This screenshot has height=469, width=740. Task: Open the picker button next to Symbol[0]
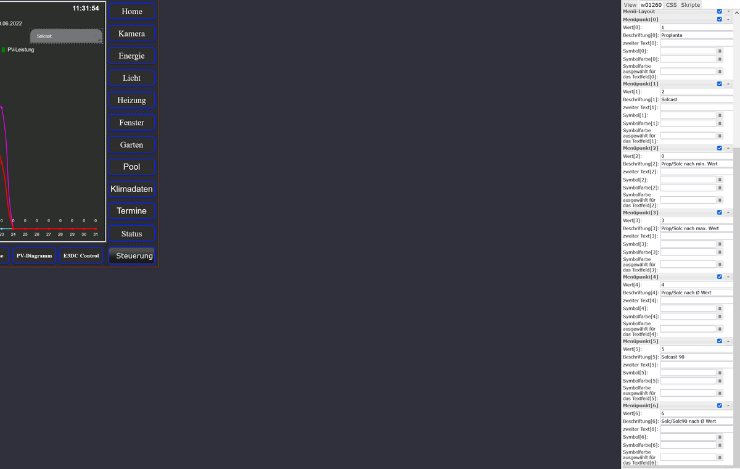(720, 51)
